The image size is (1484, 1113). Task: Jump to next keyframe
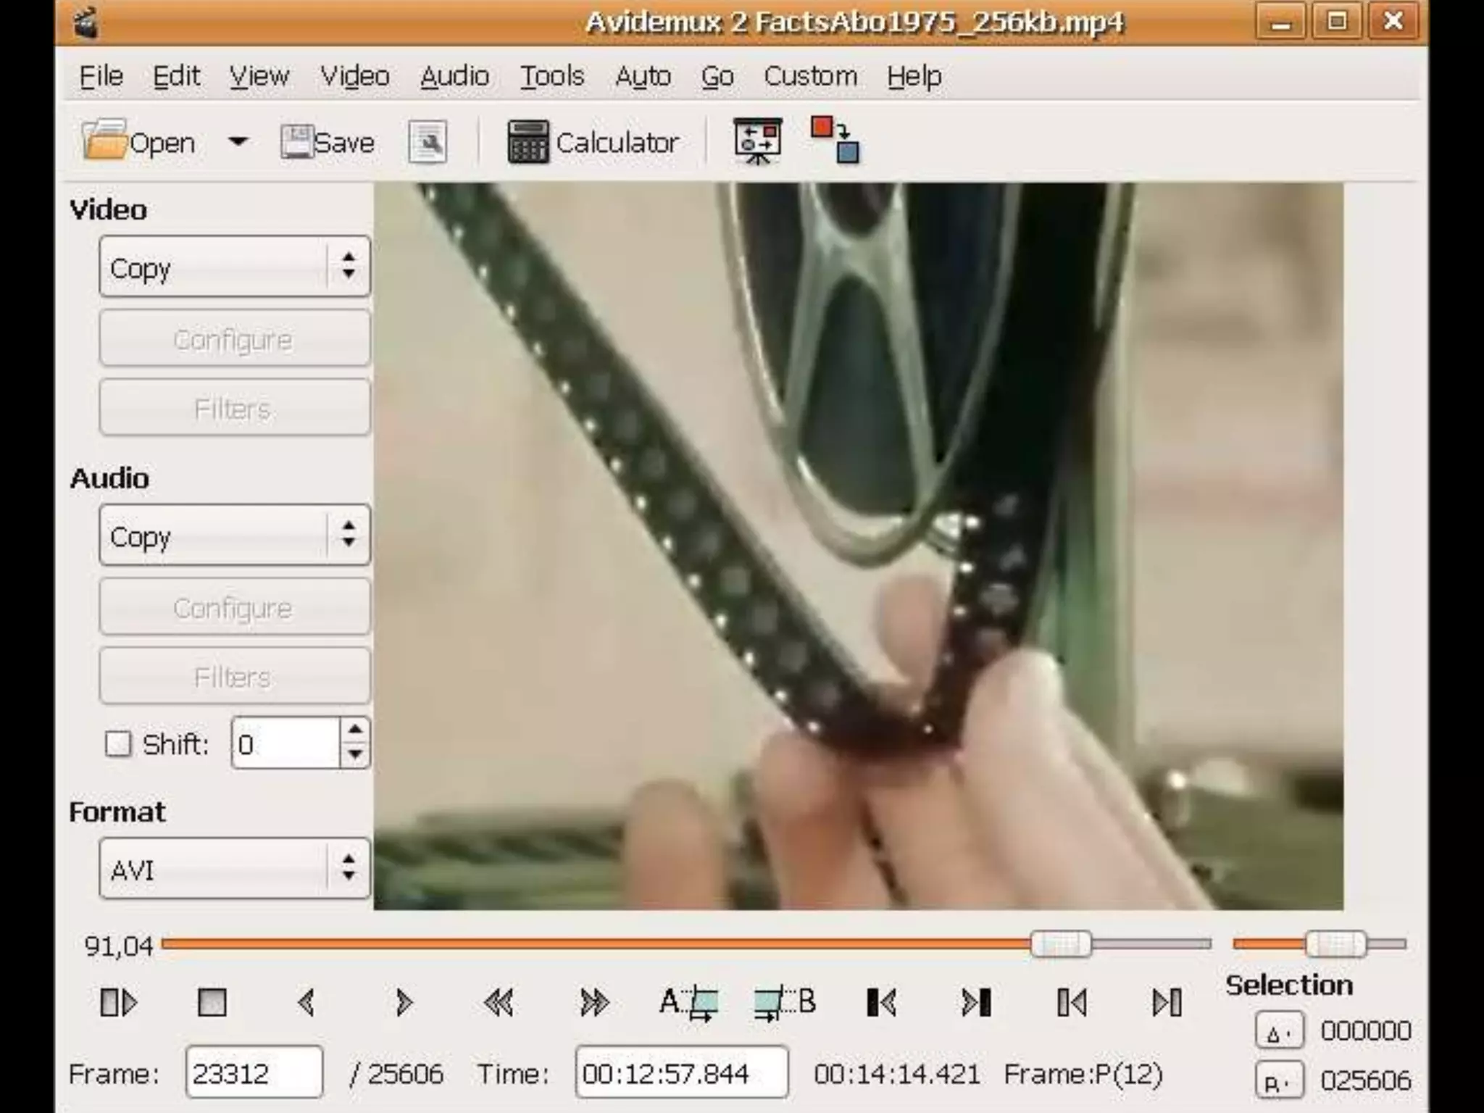pos(594,1003)
